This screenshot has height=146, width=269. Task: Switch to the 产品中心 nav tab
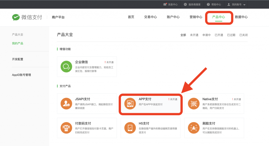click(x=219, y=17)
